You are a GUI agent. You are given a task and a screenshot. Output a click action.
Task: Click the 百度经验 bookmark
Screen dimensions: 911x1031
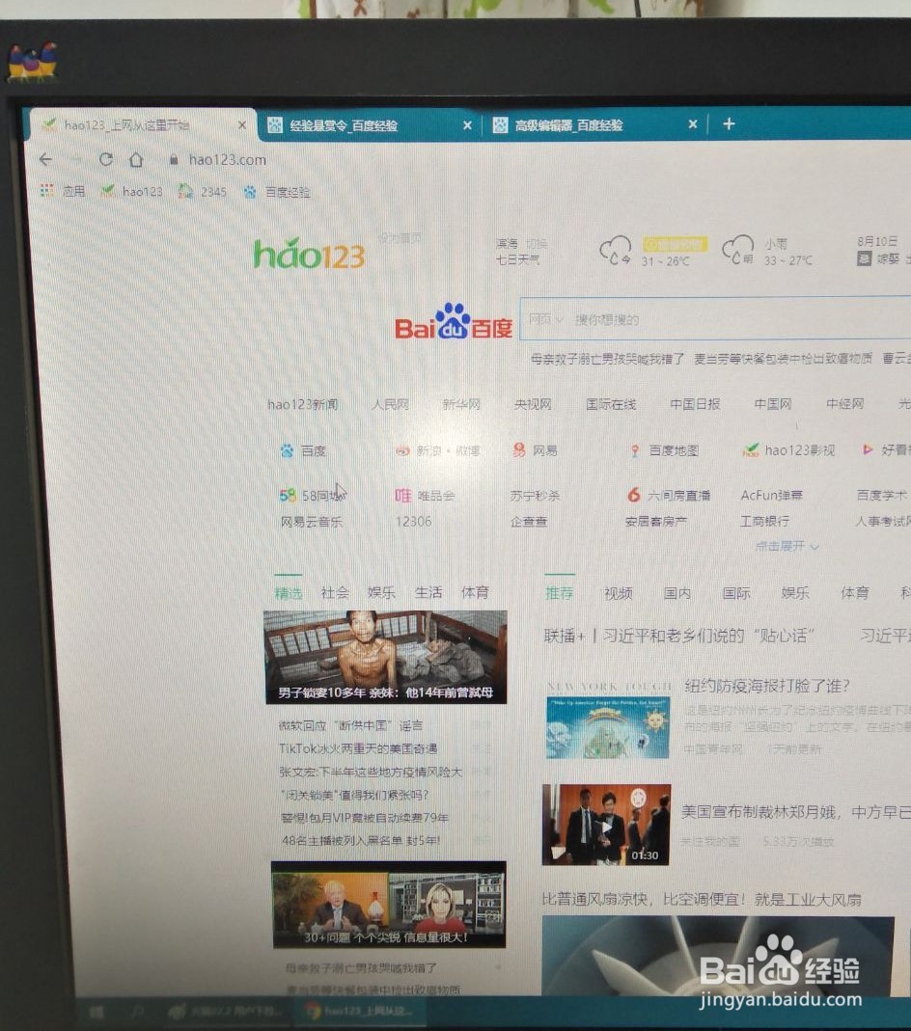(x=279, y=192)
